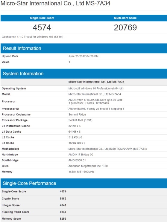Screen dimensions: 167x222
Task: Click the page title Micro-Star International MS-7A34
Action: click(55, 3)
